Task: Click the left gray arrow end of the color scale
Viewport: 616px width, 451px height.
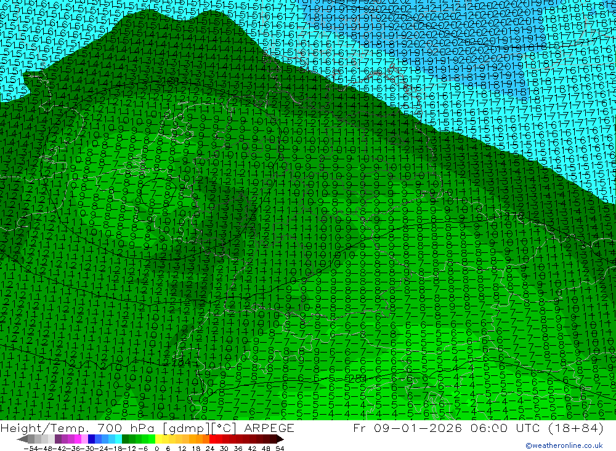Action: coord(22,439)
